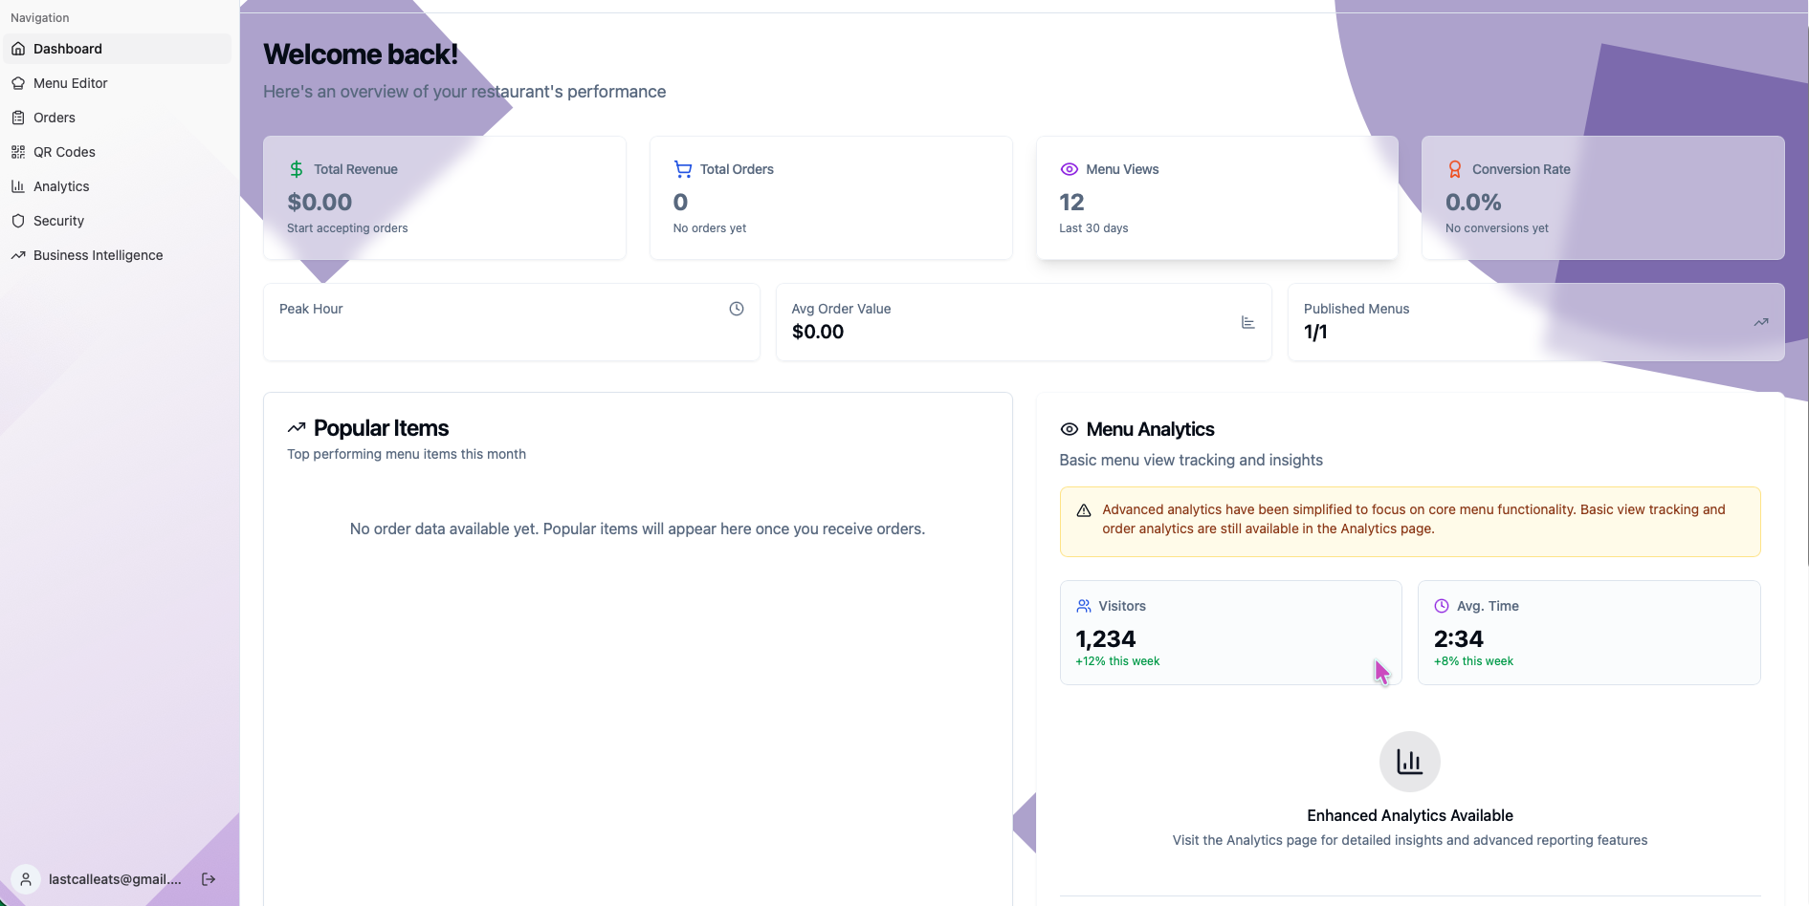Screen dimensions: 1809x906
Task: Click the clock icon in Peak Hour card
Action: (737, 309)
